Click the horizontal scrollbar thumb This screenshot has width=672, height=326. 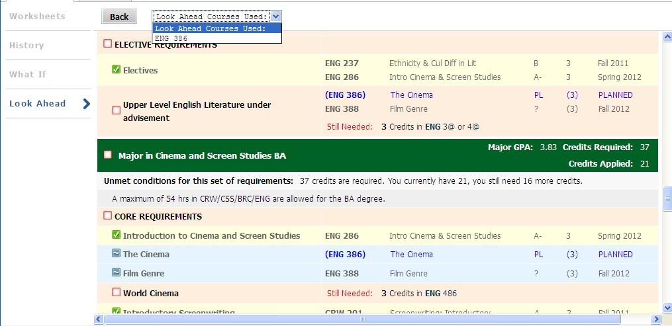coord(363,319)
